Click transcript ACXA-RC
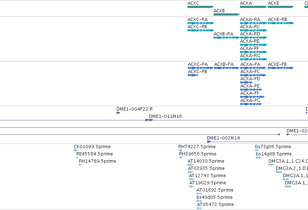The image size is (308, 210). (253, 30)
